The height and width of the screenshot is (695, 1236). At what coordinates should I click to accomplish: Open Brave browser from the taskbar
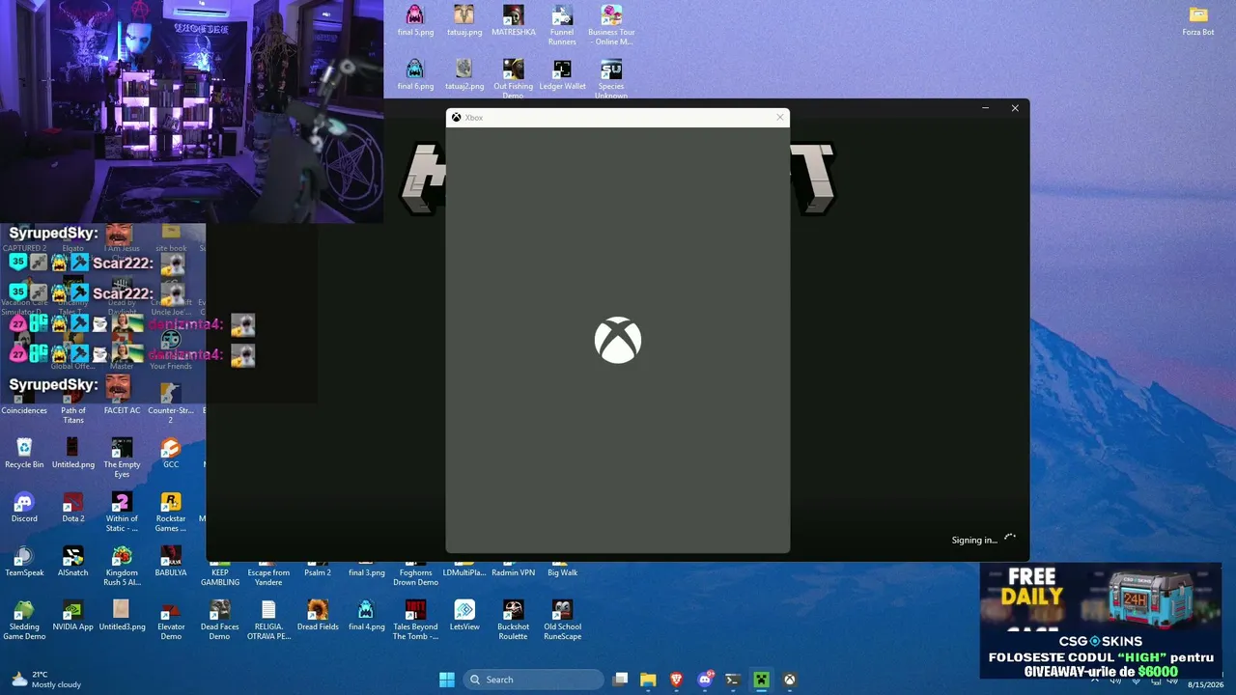[x=677, y=680]
